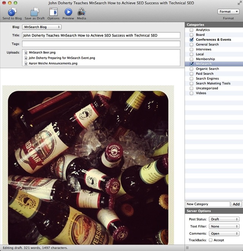
Task: Click the New Category text field
Action: click(208, 204)
